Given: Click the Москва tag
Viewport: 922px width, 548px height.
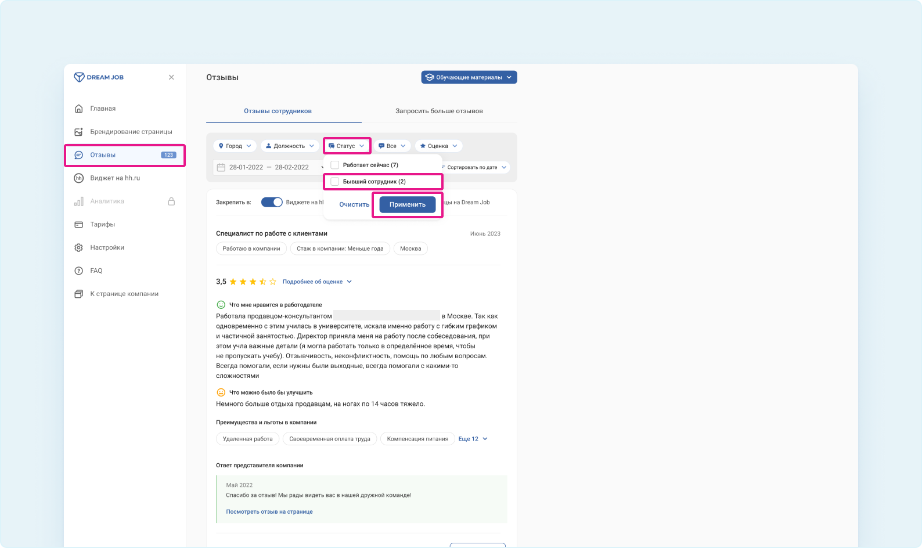Looking at the screenshot, I should pos(410,248).
